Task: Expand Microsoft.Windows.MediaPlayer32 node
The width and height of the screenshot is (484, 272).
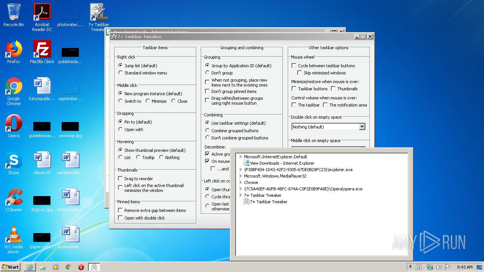Action: [240, 176]
